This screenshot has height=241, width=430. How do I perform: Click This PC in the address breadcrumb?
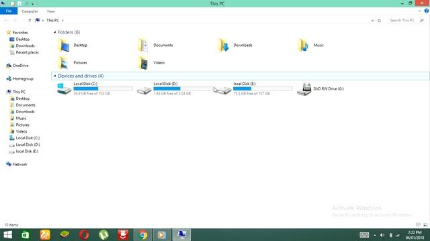[x=52, y=21]
